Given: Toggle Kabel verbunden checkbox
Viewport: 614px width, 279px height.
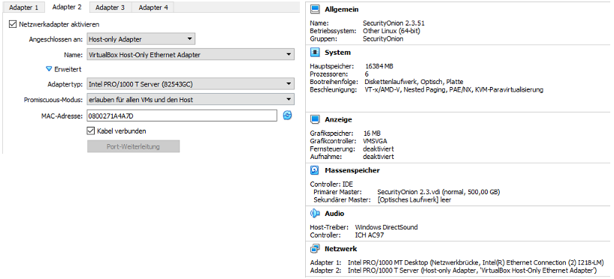Looking at the screenshot, I should click(x=90, y=131).
